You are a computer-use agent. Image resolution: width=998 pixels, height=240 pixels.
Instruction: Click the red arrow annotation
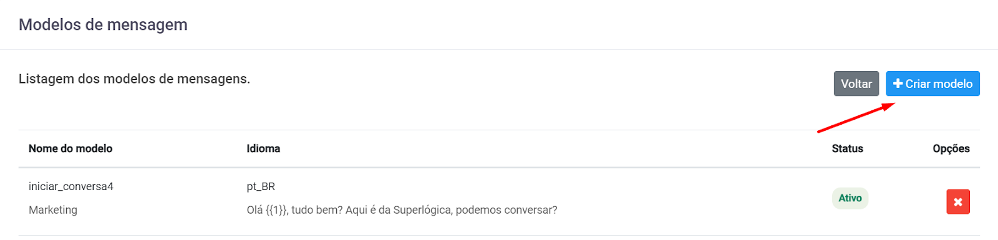(856, 117)
